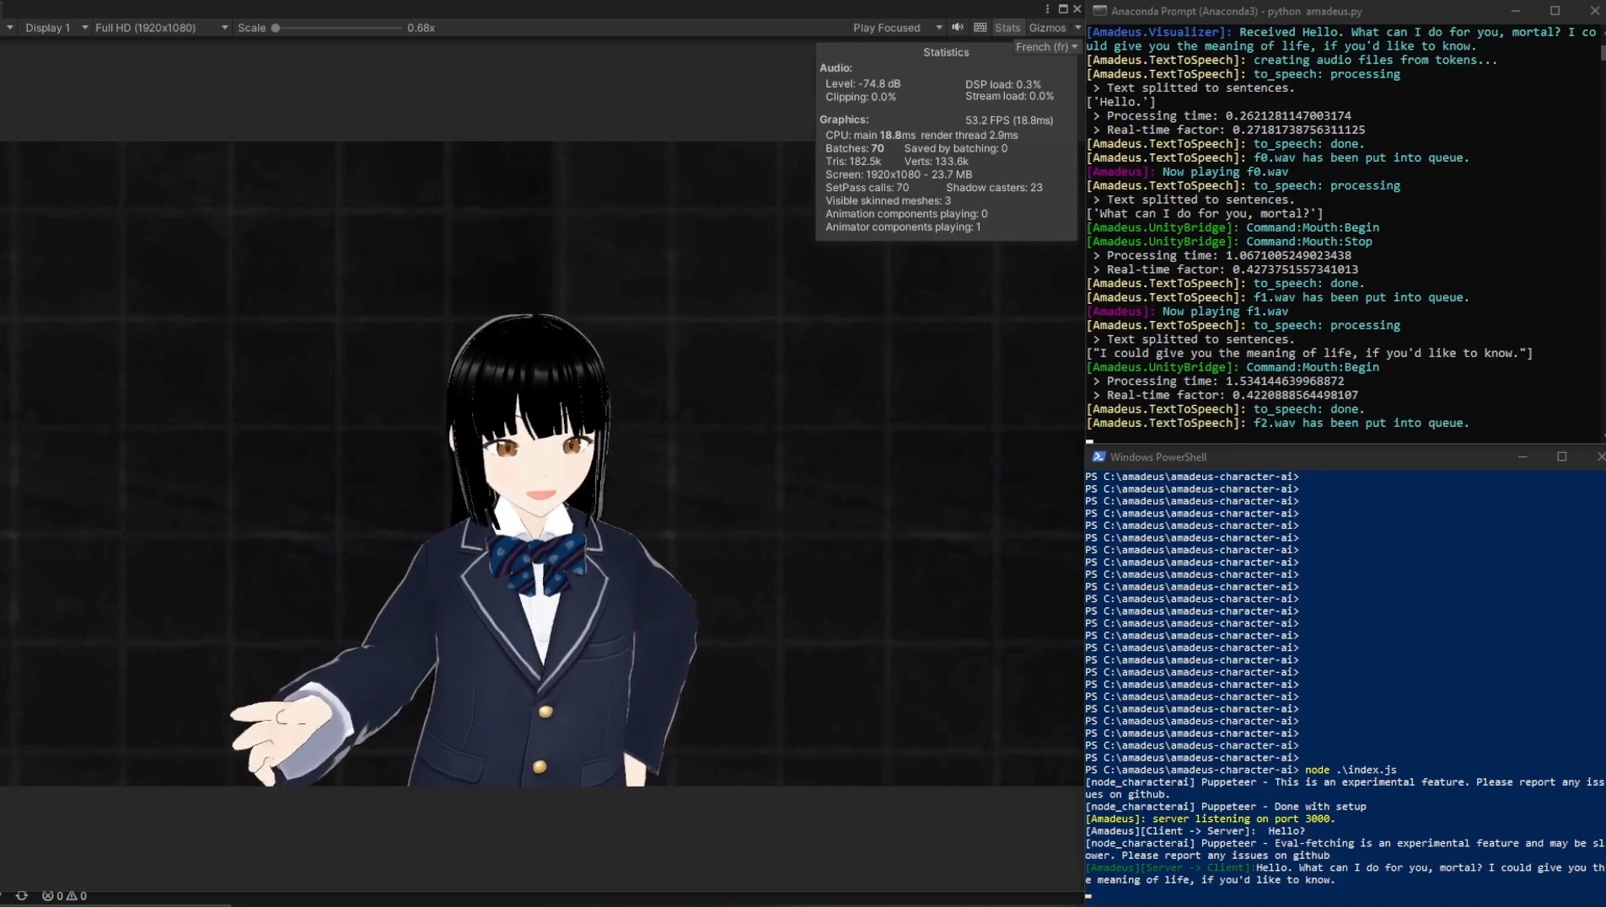Click the 'Level: -74.8 dB' audio value
Image resolution: width=1606 pixels, height=907 pixels.
click(862, 84)
